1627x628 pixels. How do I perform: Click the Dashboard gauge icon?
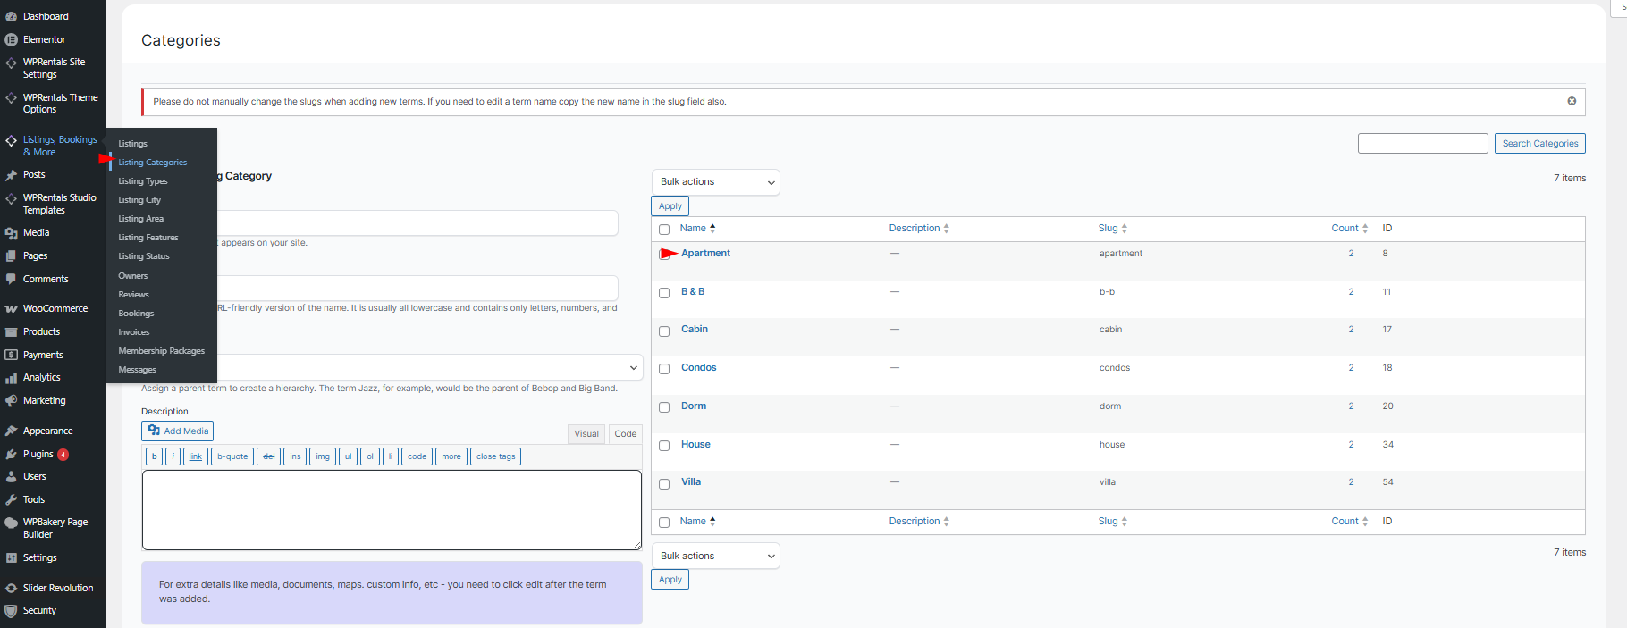(11, 16)
